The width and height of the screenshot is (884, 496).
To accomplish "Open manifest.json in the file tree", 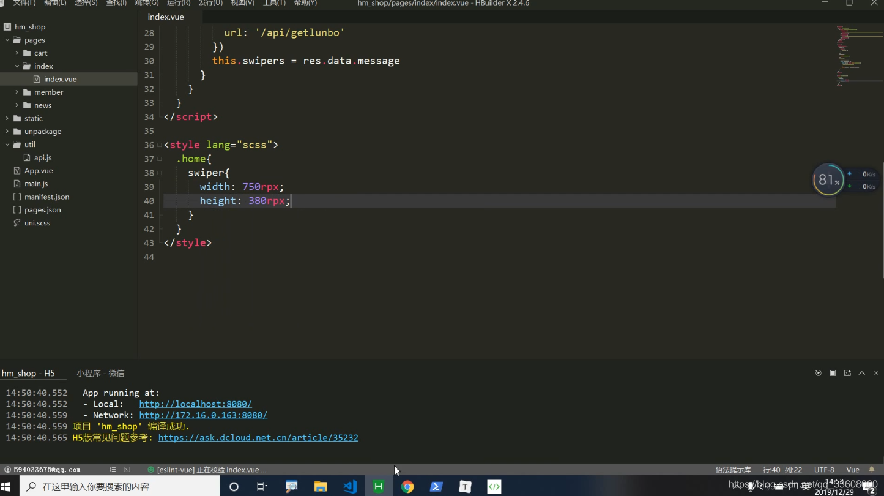I will [46, 197].
